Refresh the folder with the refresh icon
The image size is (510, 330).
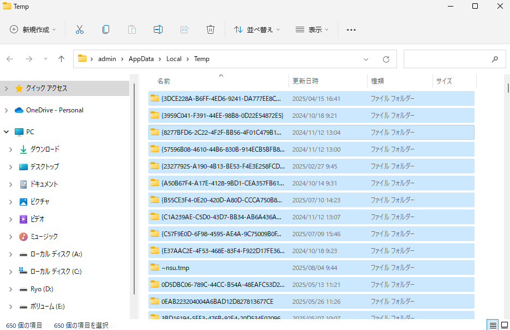[x=386, y=58]
